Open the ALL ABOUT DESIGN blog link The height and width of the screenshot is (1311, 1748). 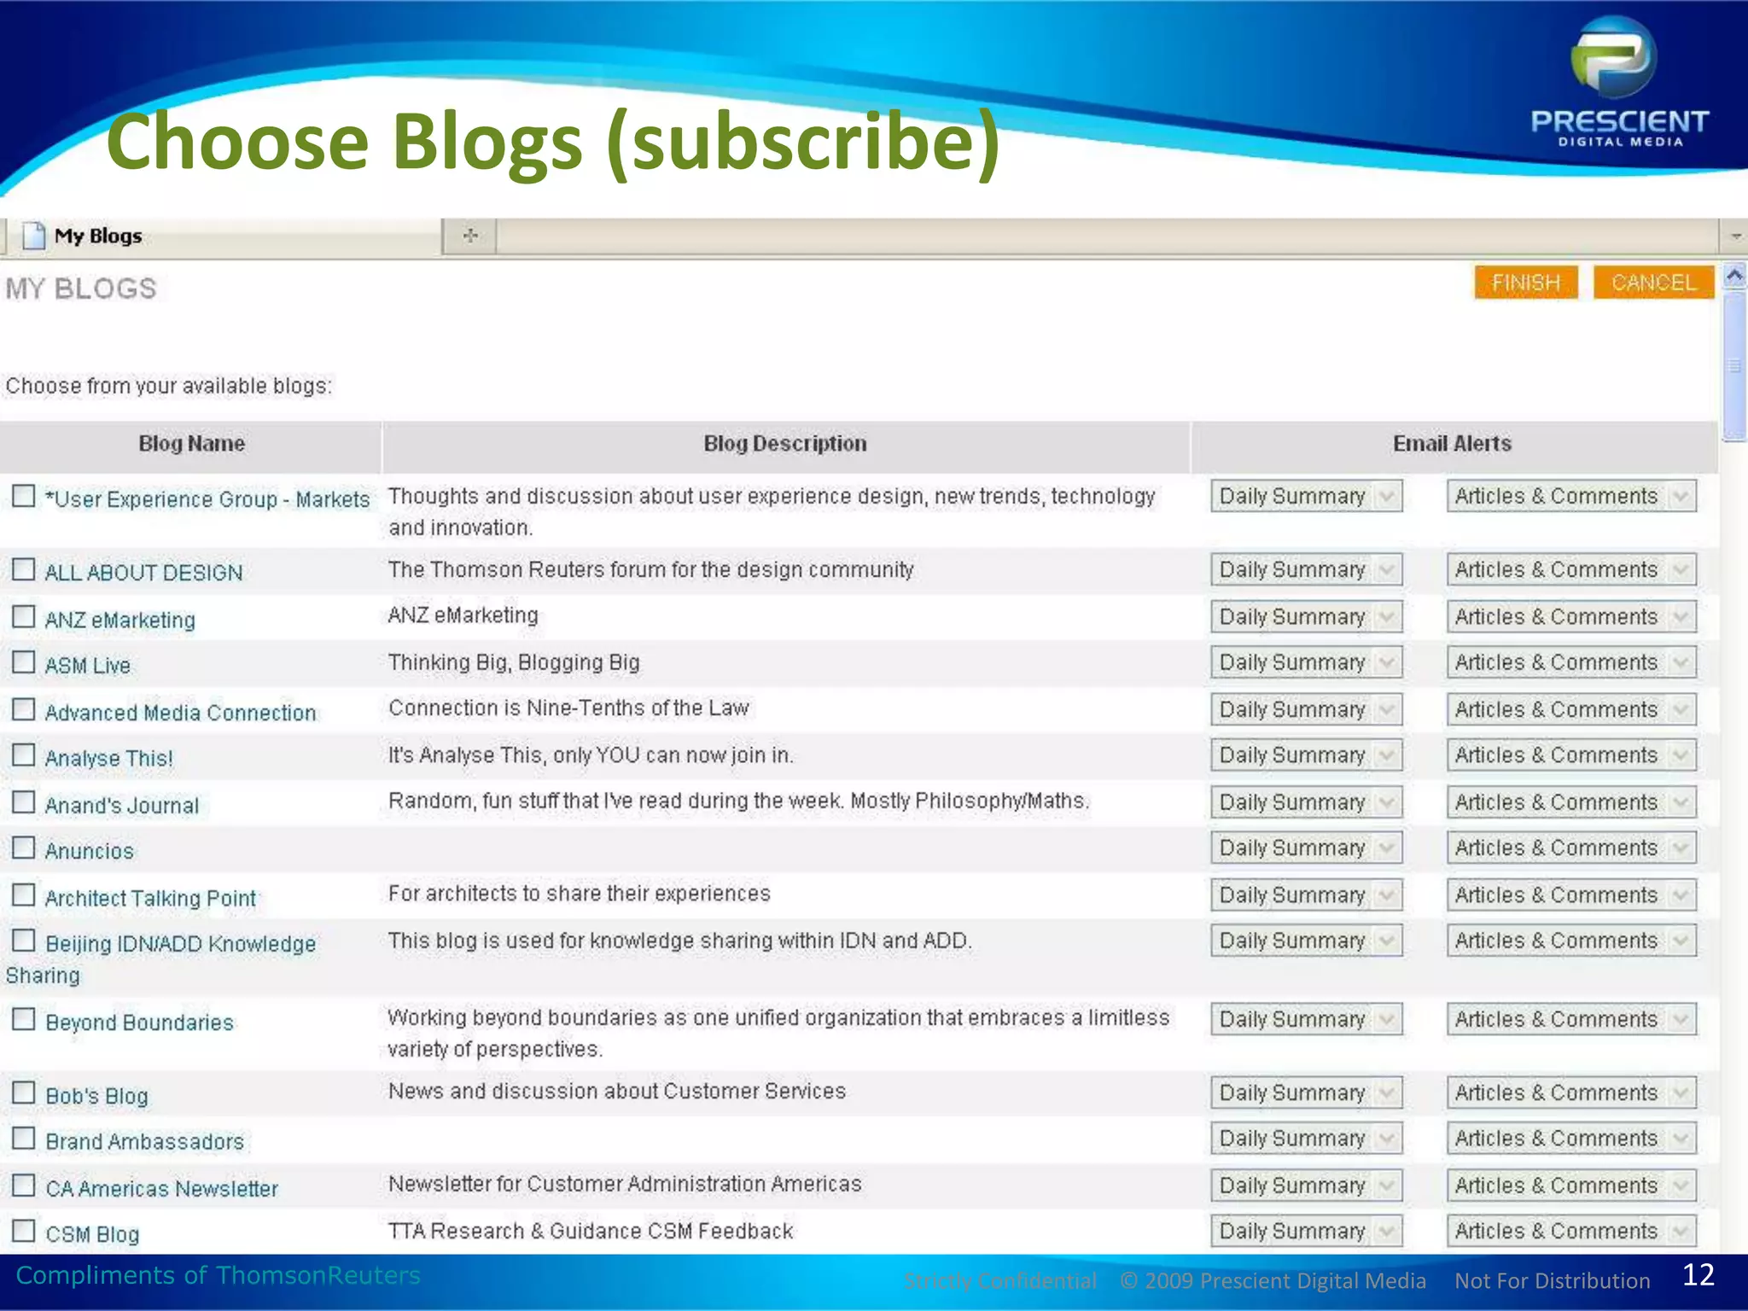[x=144, y=573]
